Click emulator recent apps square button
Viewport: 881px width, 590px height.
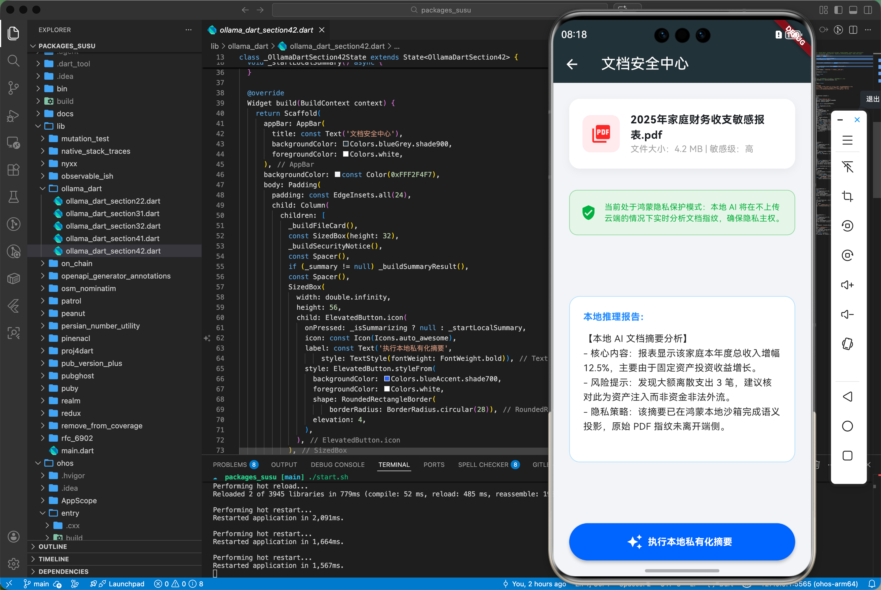pyautogui.click(x=847, y=455)
